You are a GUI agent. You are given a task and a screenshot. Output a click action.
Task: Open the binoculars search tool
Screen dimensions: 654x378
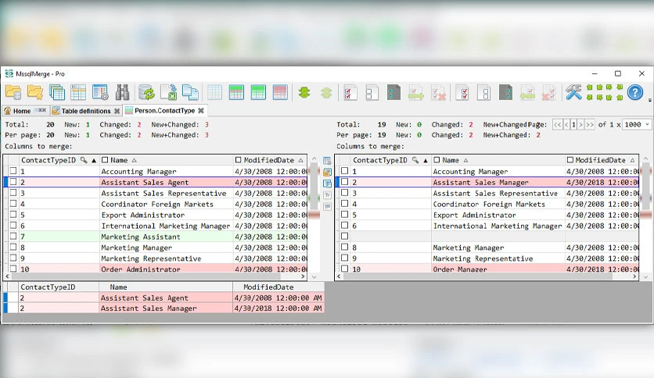[x=122, y=92]
